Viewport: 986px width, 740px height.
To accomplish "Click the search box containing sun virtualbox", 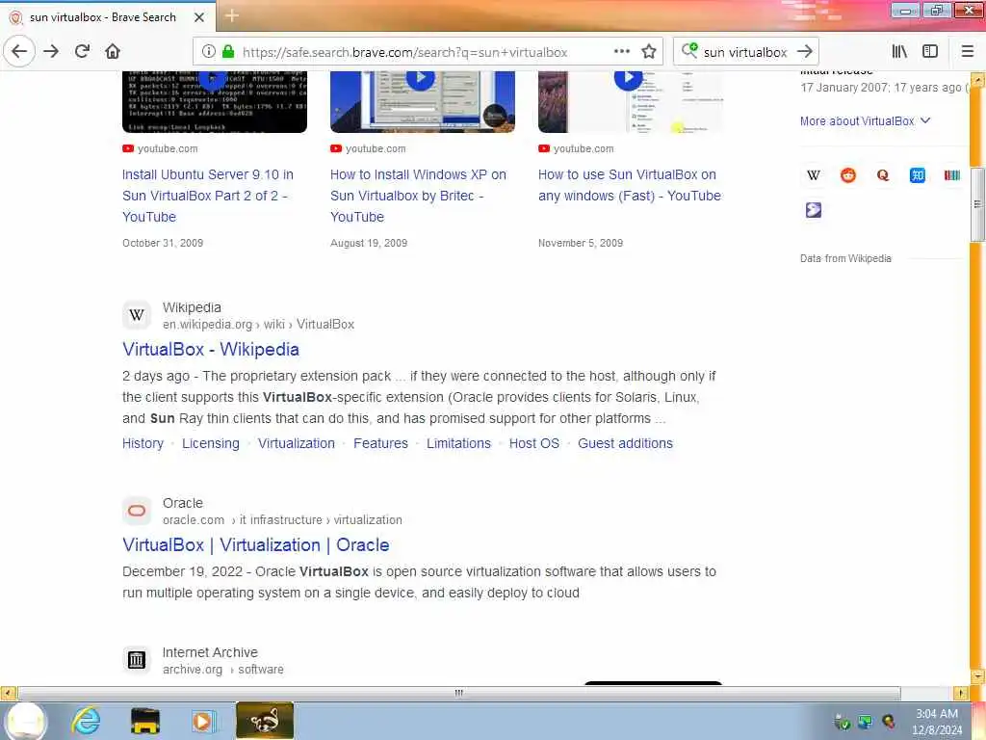I will (744, 52).
